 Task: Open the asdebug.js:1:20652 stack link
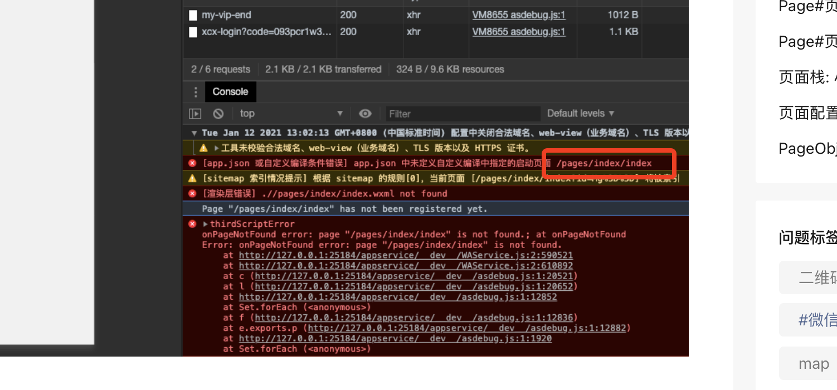414,286
